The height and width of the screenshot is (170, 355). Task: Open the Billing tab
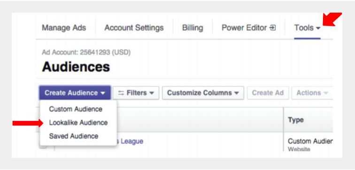tap(193, 28)
